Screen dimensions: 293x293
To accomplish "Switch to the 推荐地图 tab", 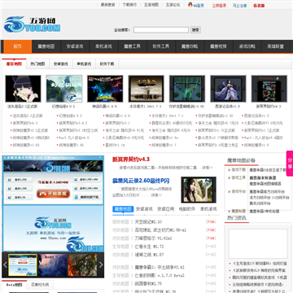I will pyautogui.click(x=14, y=64).
